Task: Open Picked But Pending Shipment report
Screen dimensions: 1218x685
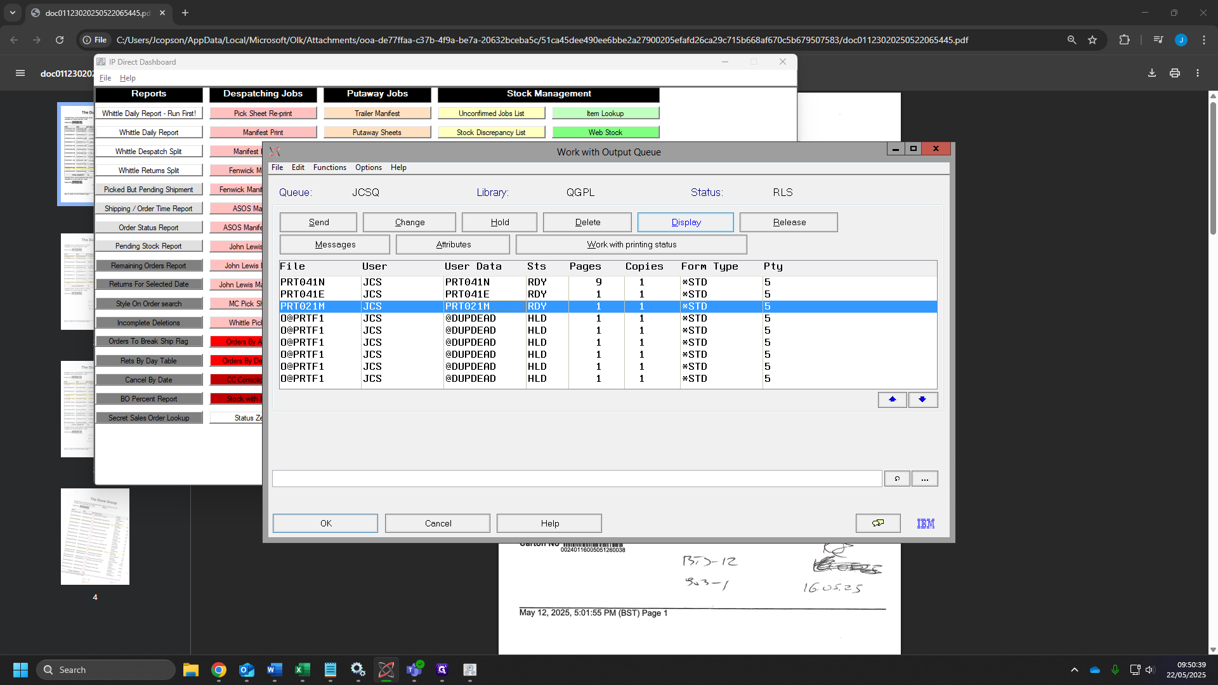Action: coord(149,190)
